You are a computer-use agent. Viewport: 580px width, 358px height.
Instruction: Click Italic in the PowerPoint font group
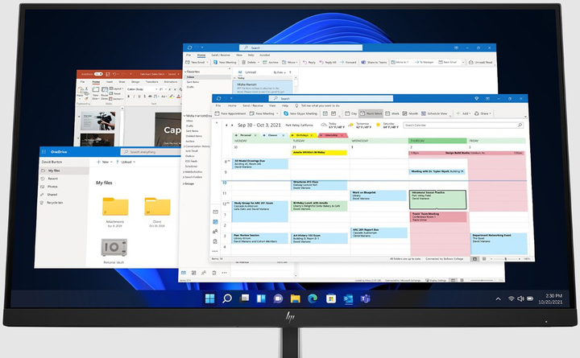(x=134, y=97)
